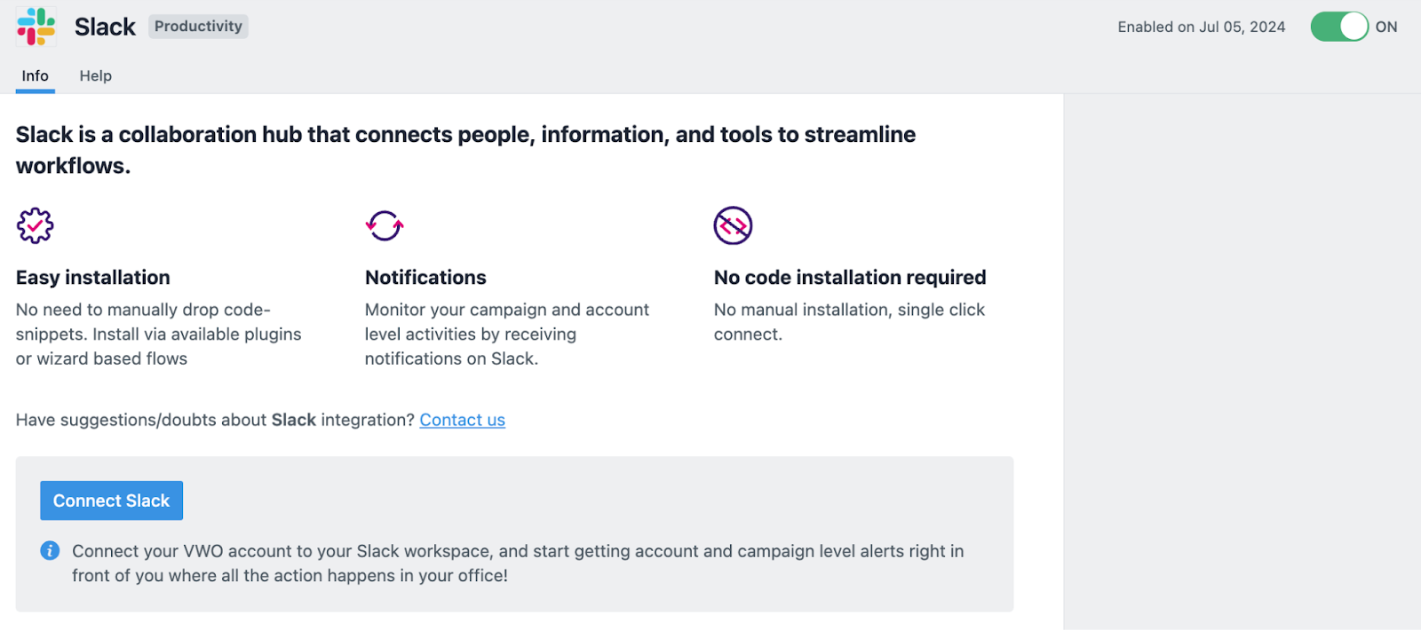Click the 'No code installation required' heading
Image resolution: width=1421 pixels, height=630 pixels.
coord(850,278)
